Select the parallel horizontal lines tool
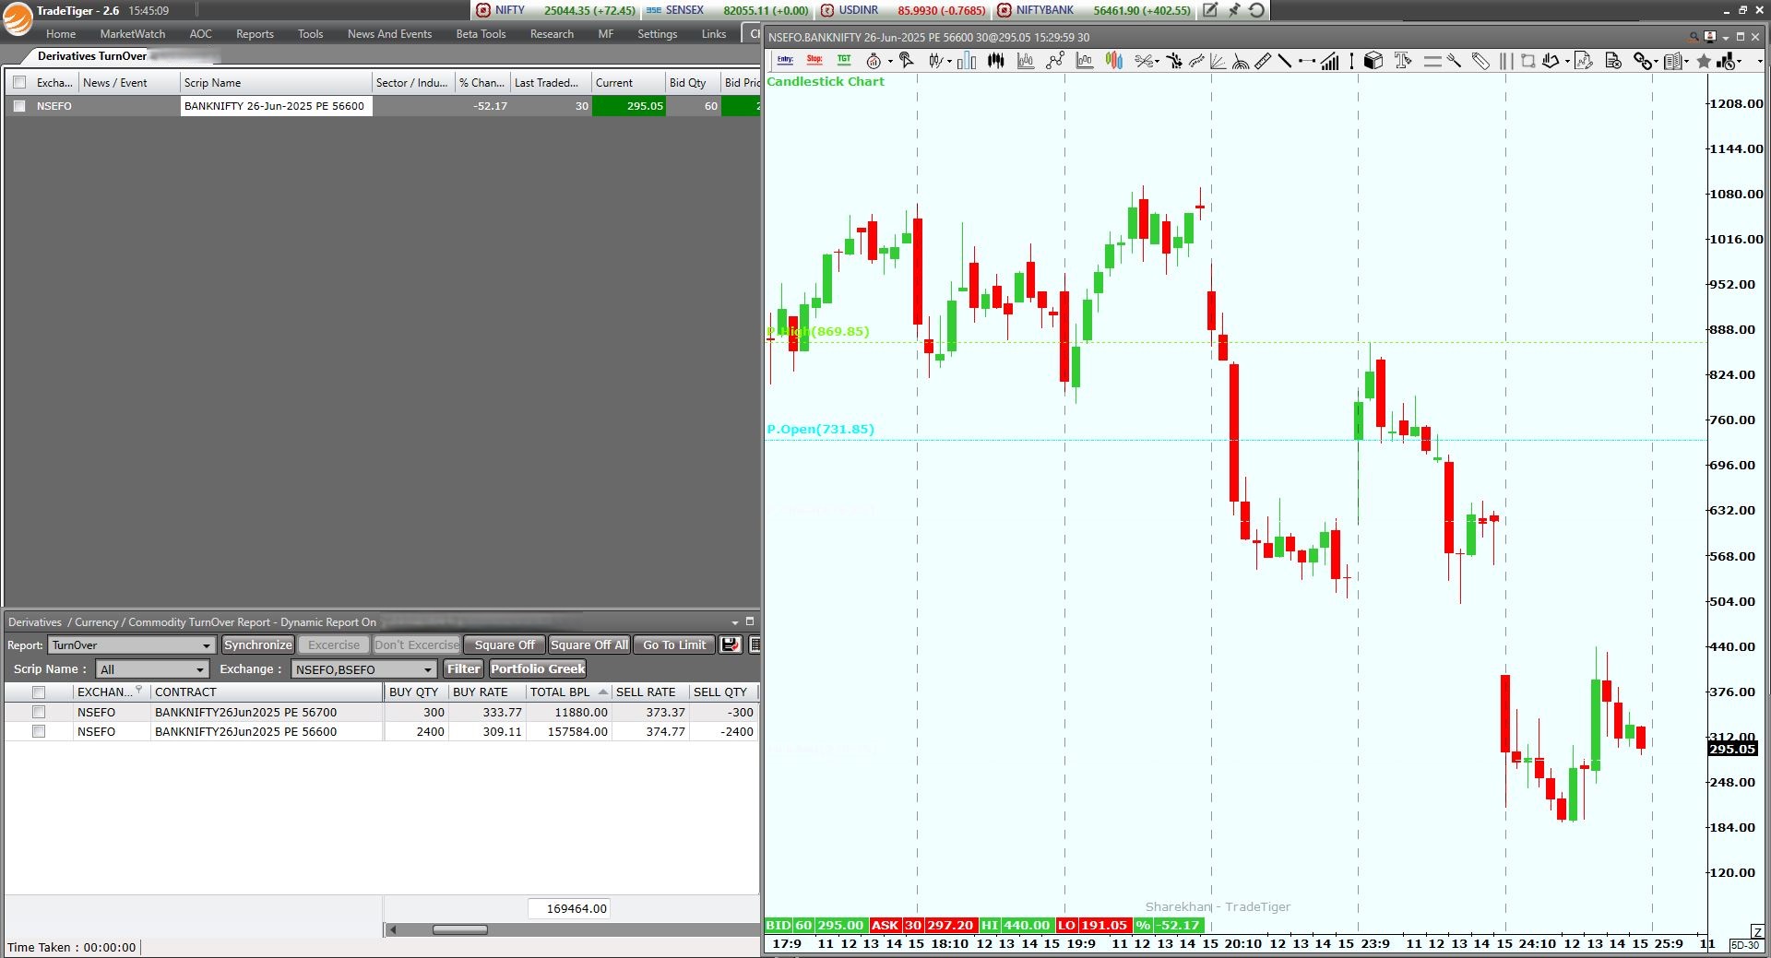1771x958 pixels. 1432,61
